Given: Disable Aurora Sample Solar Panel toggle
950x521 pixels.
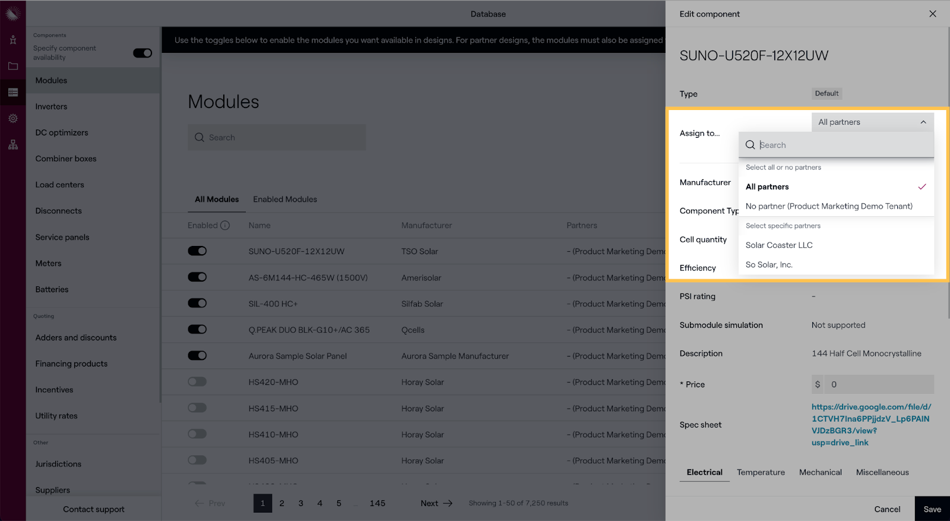Looking at the screenshot, I should click(197, 355).
